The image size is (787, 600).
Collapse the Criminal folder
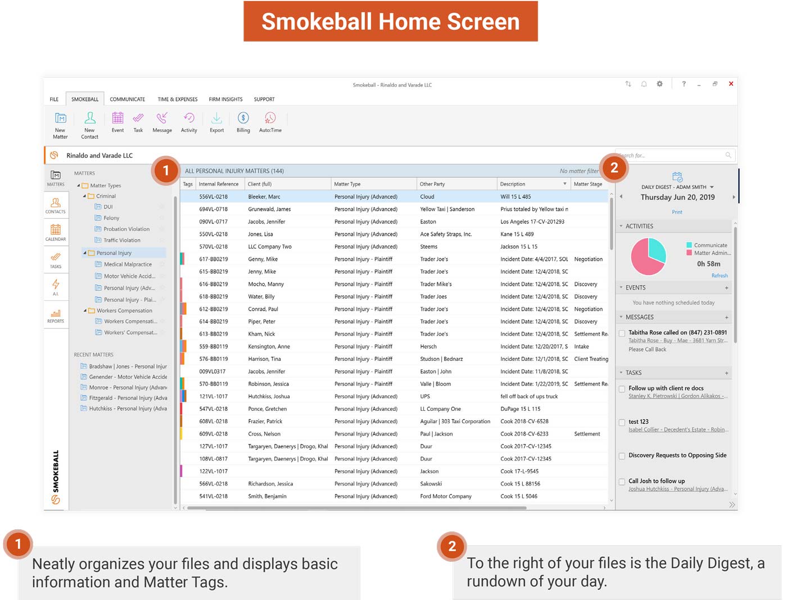coord(85,196)
